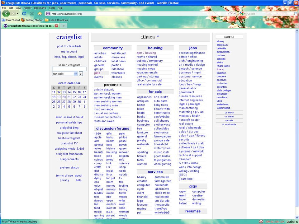Select day 14 in the event calendar
The image size is (299, 224).
[x=69, y=92]
